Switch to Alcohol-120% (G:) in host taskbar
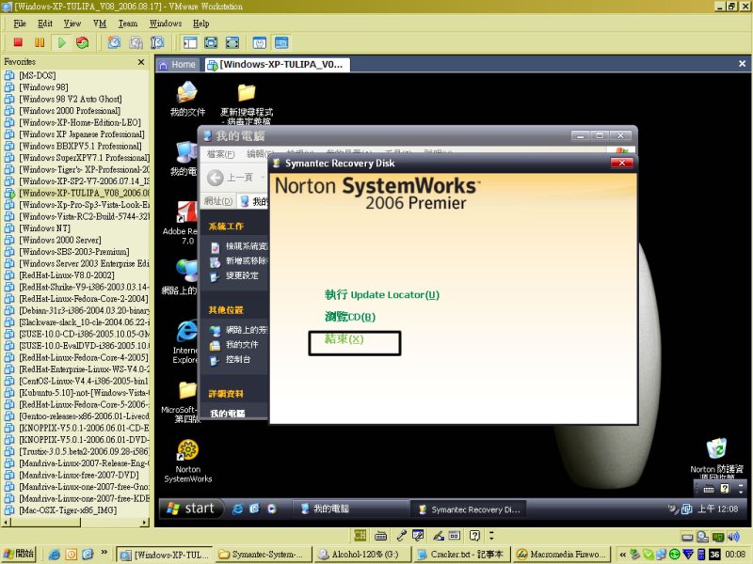Image resolution: width=753 pixels, height=564 pixels. coord(362,555)
